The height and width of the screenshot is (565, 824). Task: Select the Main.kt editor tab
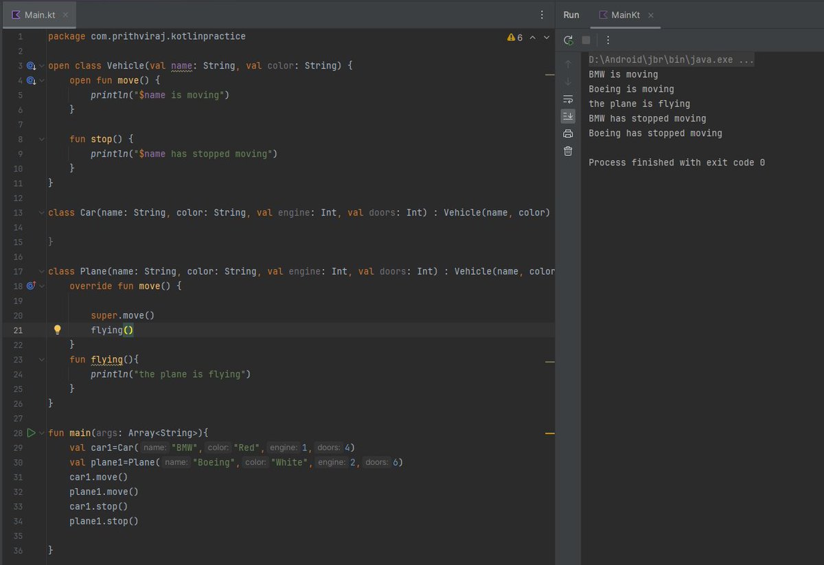(38, 14)
